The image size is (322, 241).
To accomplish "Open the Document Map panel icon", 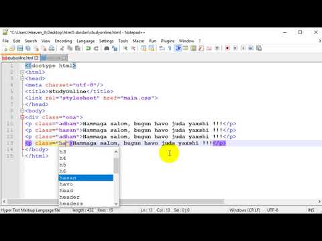I will click(x=193, y=48).
